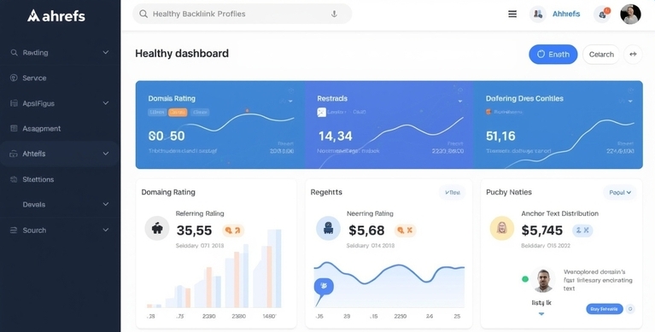The height and width of the screenshot is (332, 655).
Task: Click the blue chat bubble marker on Regehtts chart
Action: tap(324, 287)
